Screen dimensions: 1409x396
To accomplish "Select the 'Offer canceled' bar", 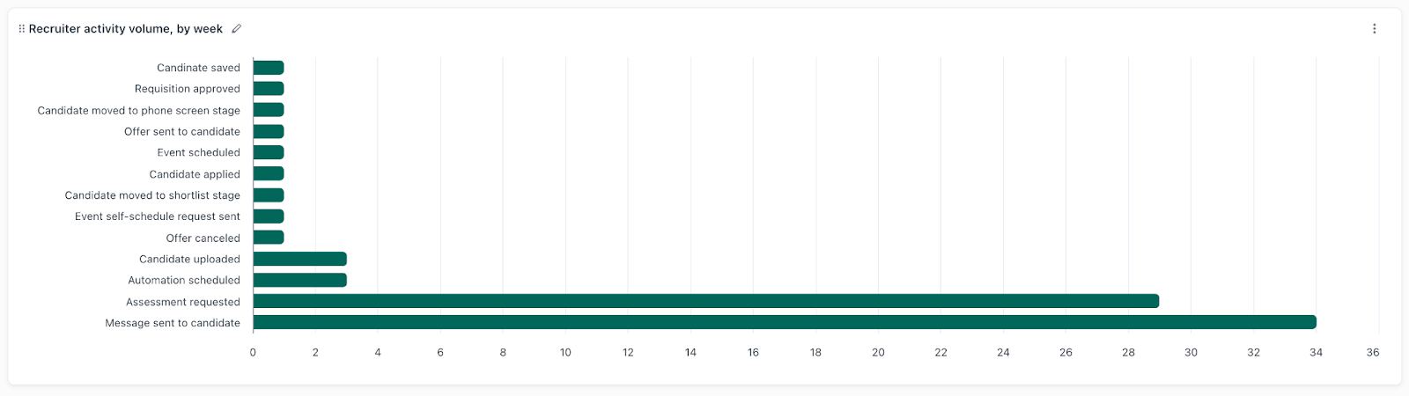I will coord(269,238).
